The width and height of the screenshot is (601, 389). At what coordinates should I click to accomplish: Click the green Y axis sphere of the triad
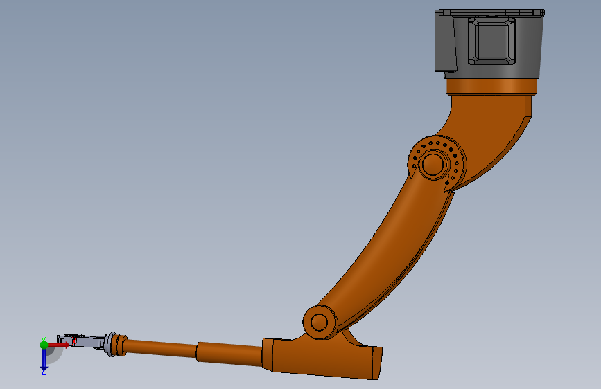[x=44, y=345]
